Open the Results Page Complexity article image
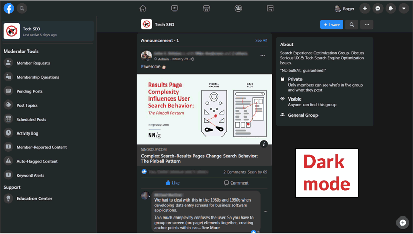 [204, 109]
